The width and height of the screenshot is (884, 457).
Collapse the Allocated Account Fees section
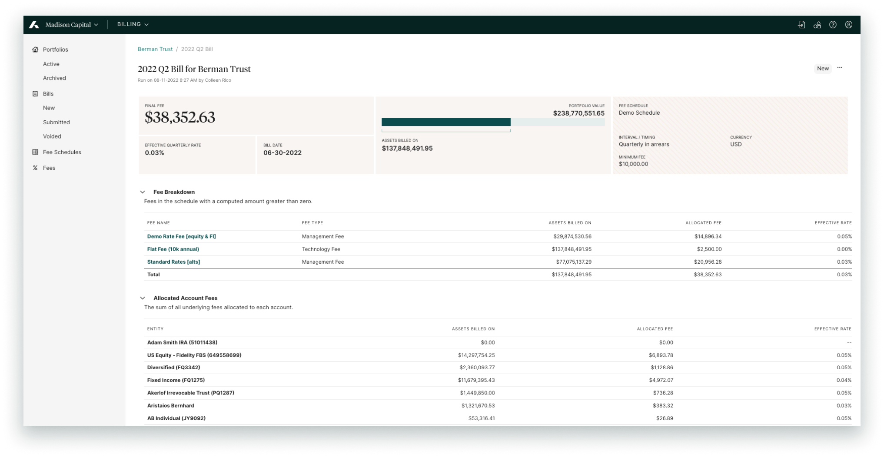(143, 298)
